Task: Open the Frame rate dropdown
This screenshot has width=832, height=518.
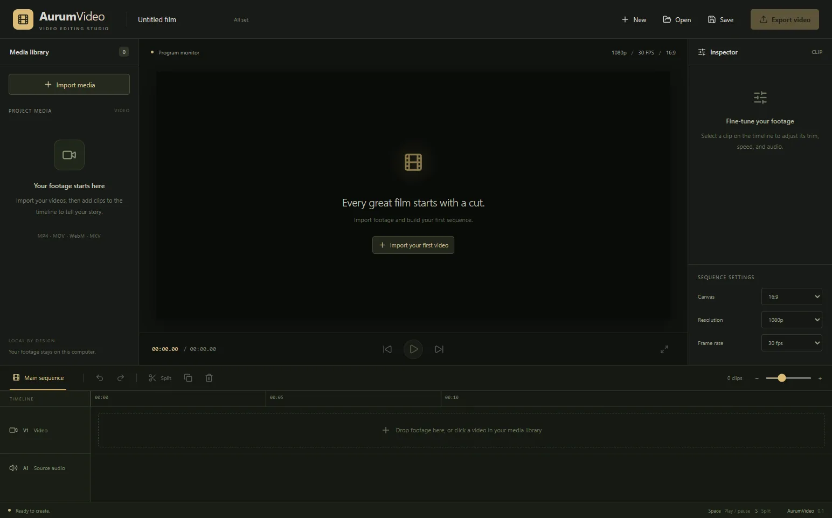Action: click(792, 343)
